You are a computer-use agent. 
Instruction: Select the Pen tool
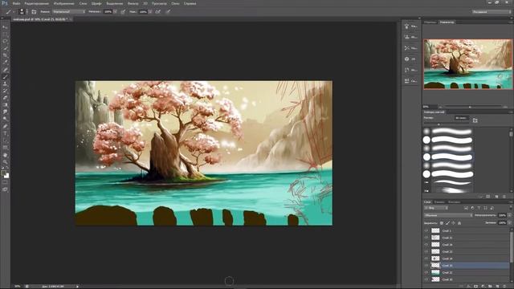tap(5, 127)
